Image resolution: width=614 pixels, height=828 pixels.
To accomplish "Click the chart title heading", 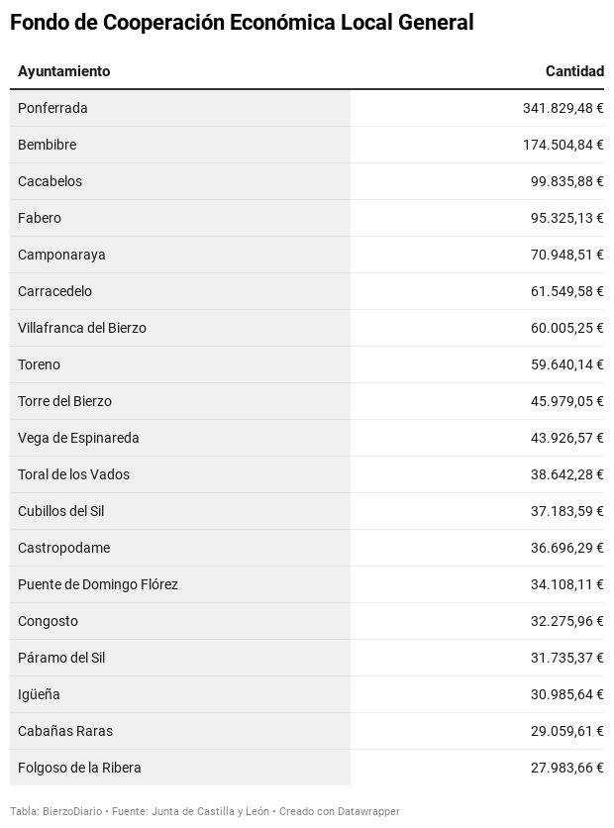I will 242,23.
